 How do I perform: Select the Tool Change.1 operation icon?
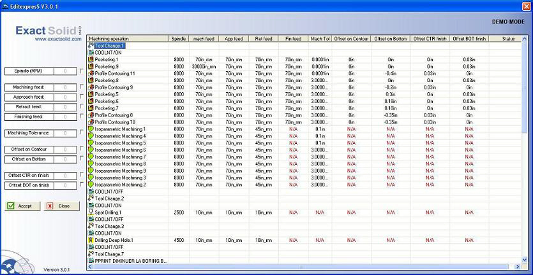[x=91, y=46]
